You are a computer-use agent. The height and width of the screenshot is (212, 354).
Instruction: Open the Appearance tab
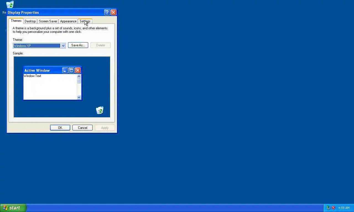pos(68,21)
